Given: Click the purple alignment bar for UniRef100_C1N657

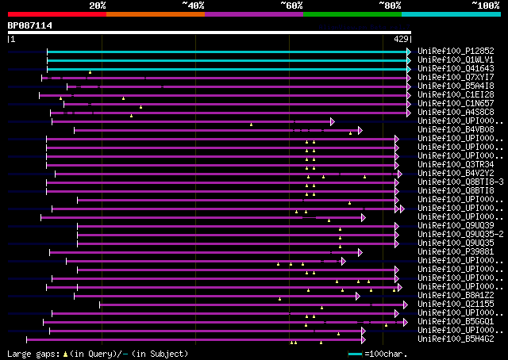Looking at the screenshot, I should point(238,103).
